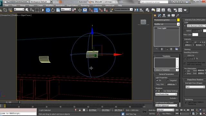Image resolution: width=206 pixels, height=116 pixels.
Task: Click Add Time Tag
Action: coord(131,114)
